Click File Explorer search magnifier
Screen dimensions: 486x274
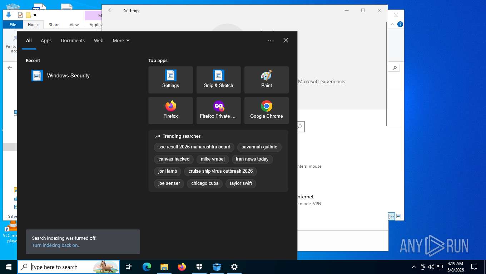[395, 68]
